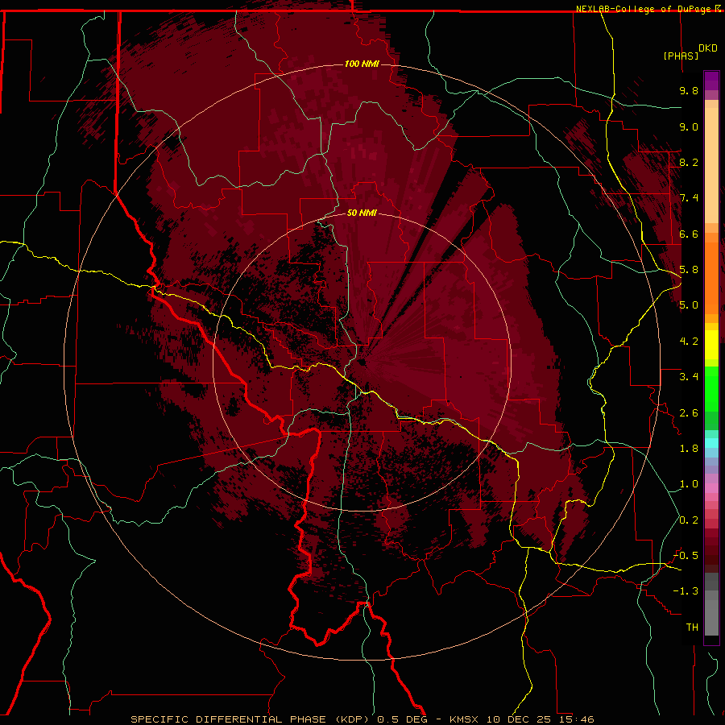Image resolution: width=725 pixels, height=725 pixels.
Task: Click the 5.8 legend value
Action: [x=689, y=270]
